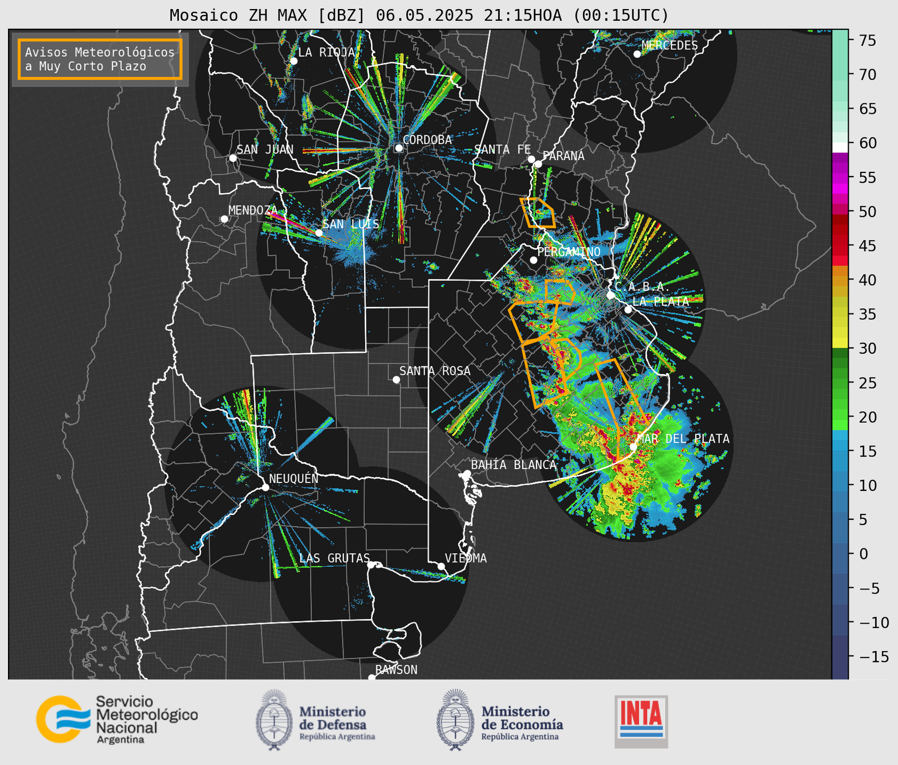Image resolution: width=898 pixels, height=765 pixels.
Task: Click the BAHÍA BLANCA city marker
Action: click(x=467, y=473)
